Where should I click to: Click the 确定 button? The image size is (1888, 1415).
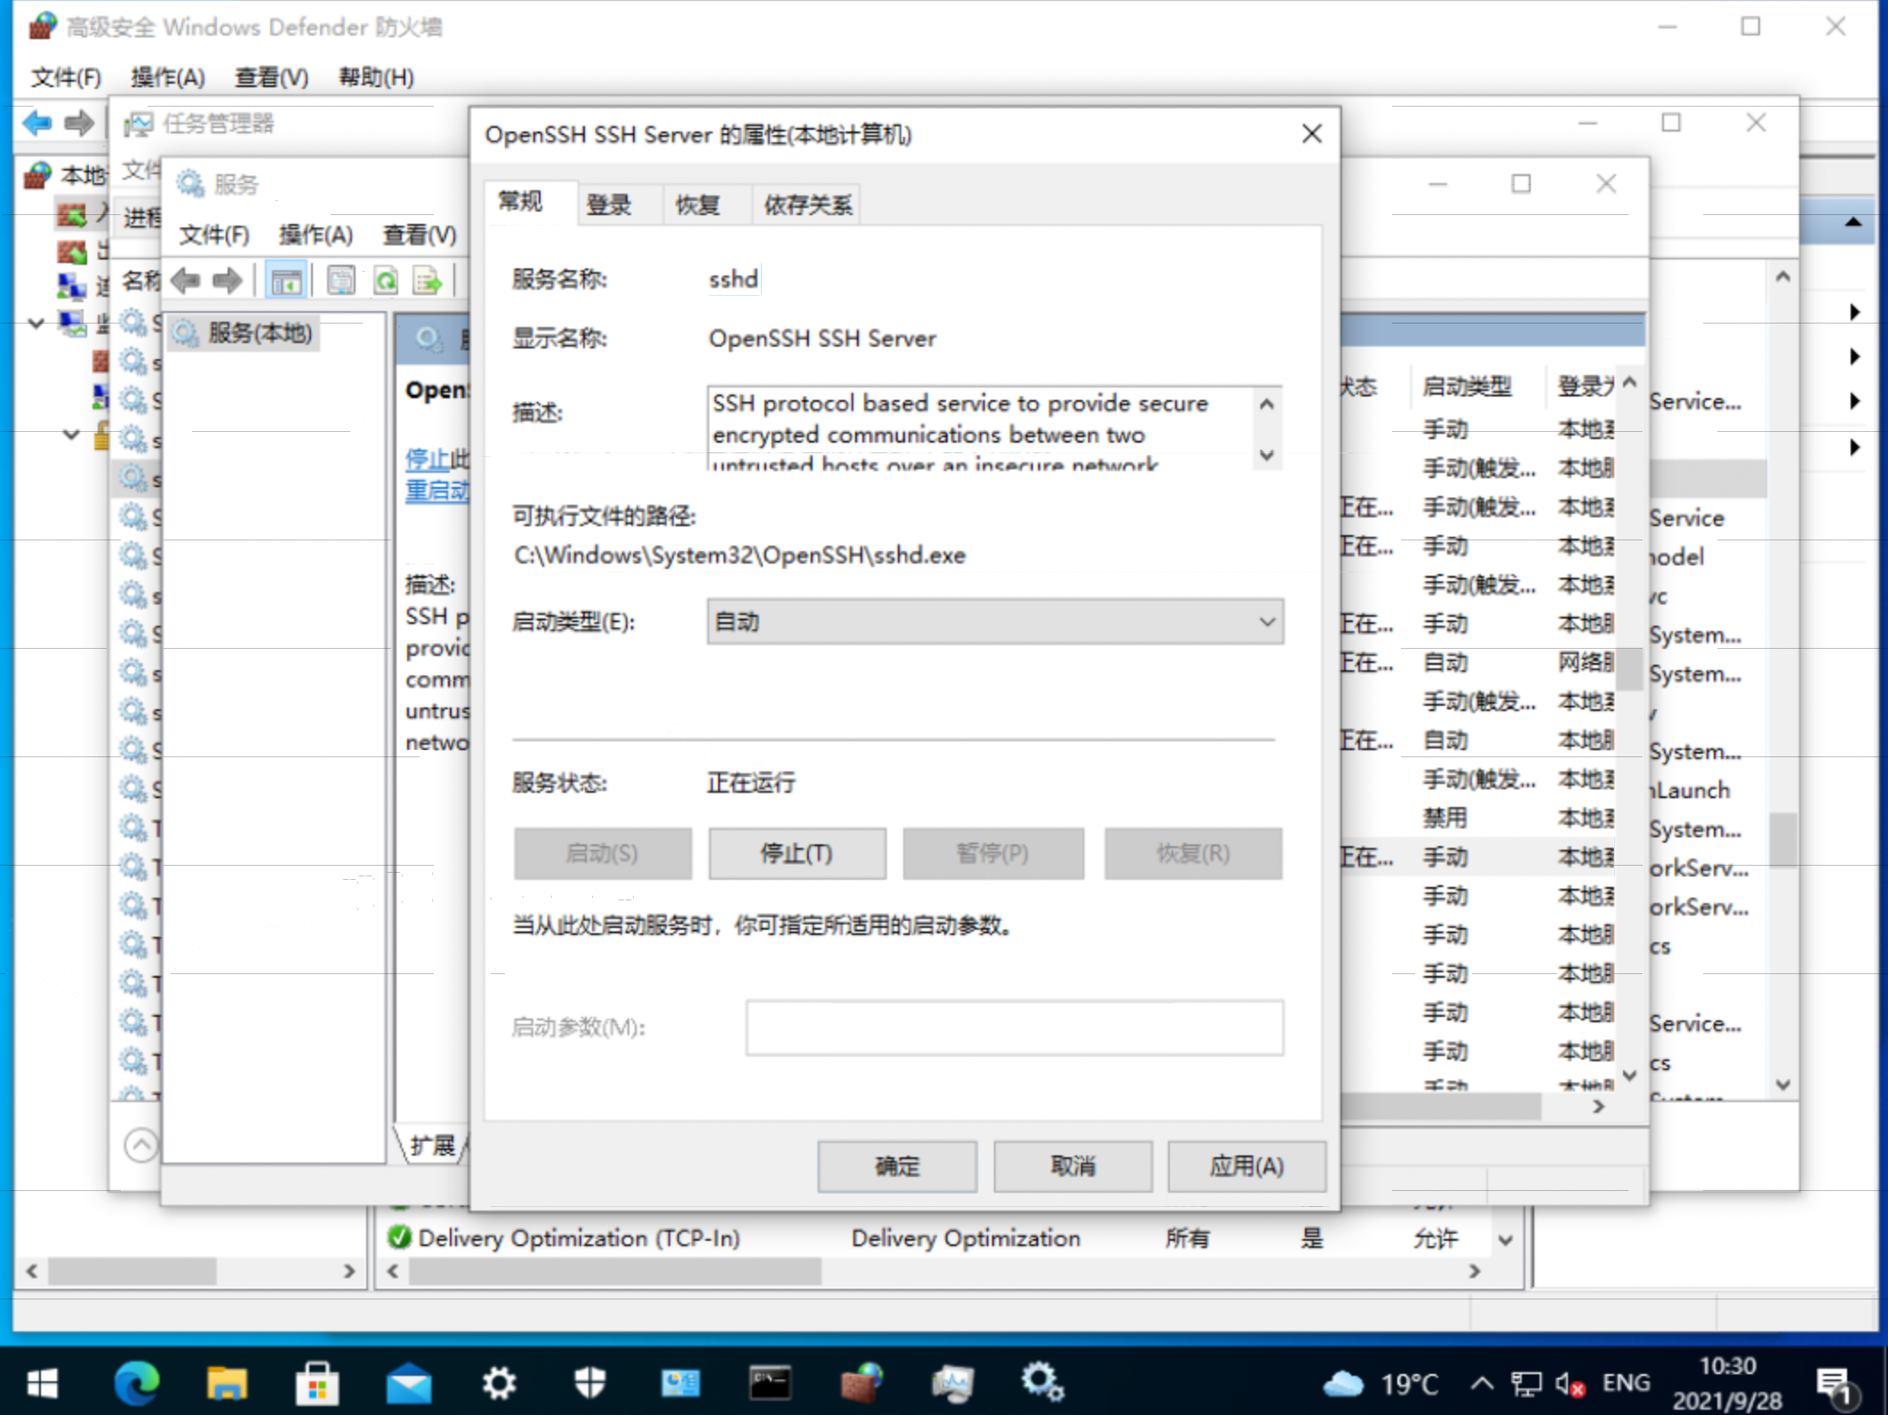[896, 1166]
